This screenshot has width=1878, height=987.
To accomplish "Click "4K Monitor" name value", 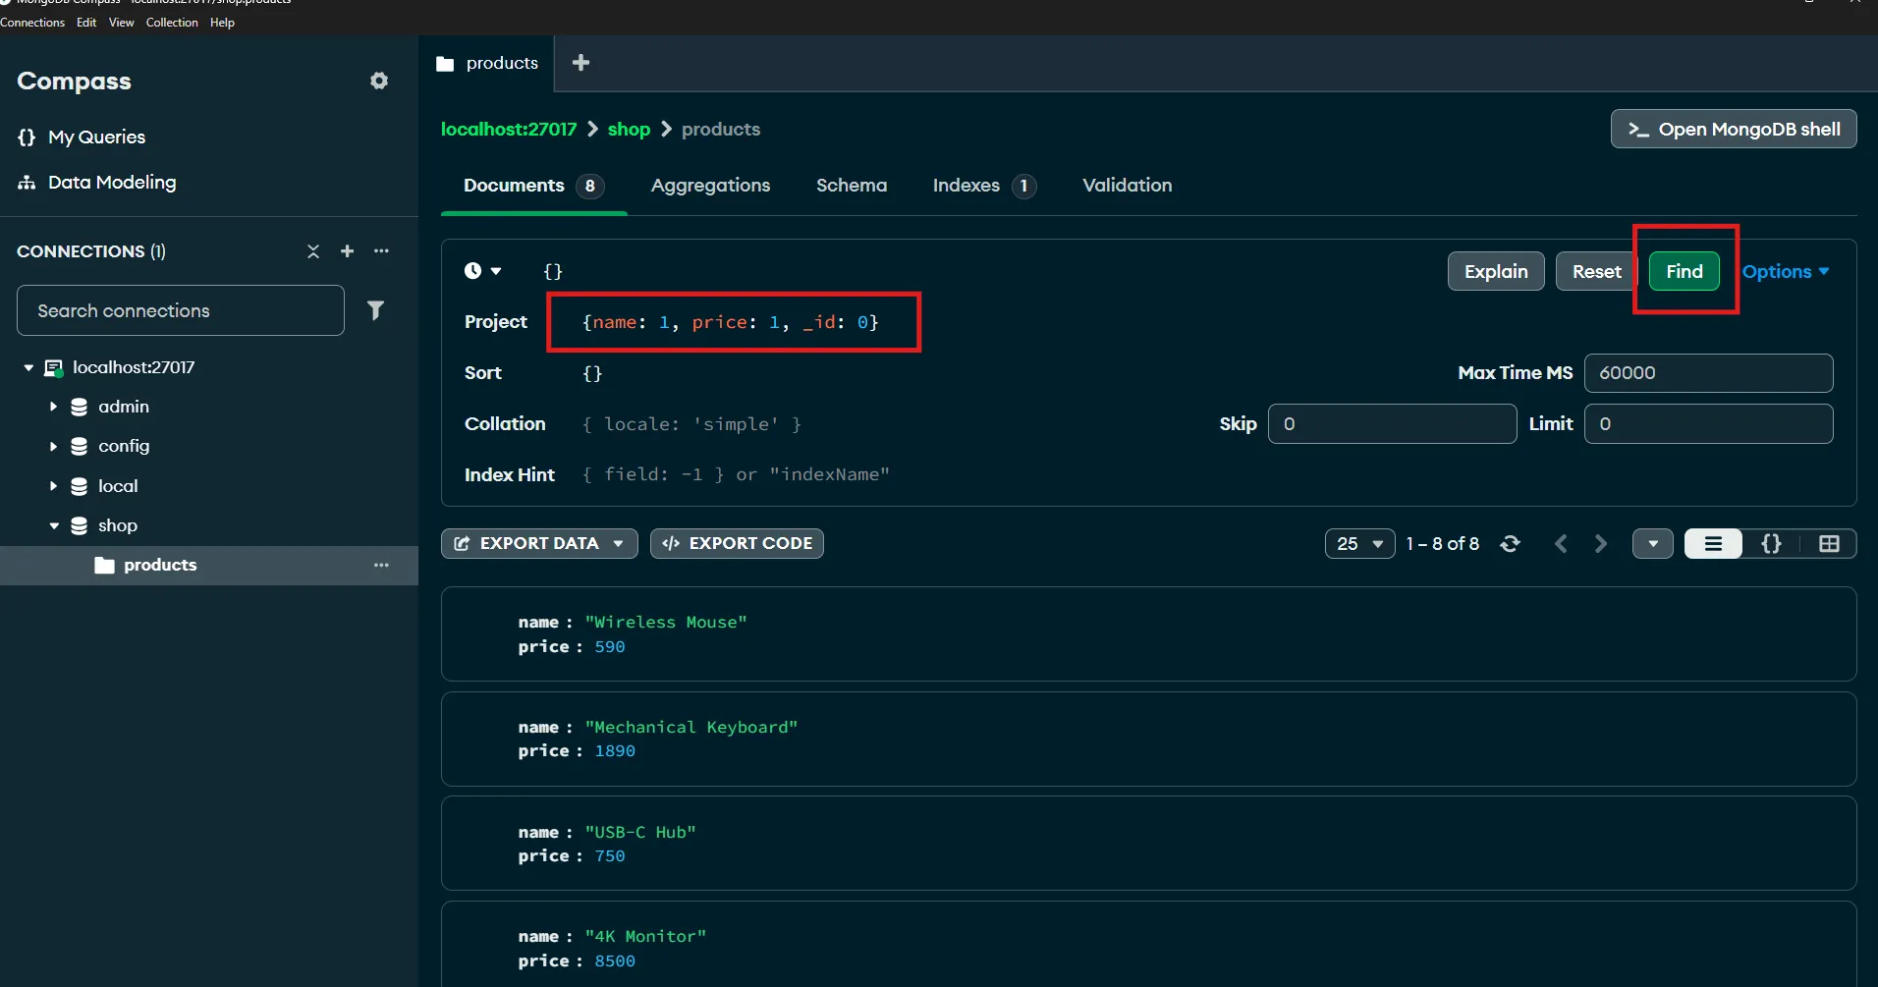I will click(645, 937).
